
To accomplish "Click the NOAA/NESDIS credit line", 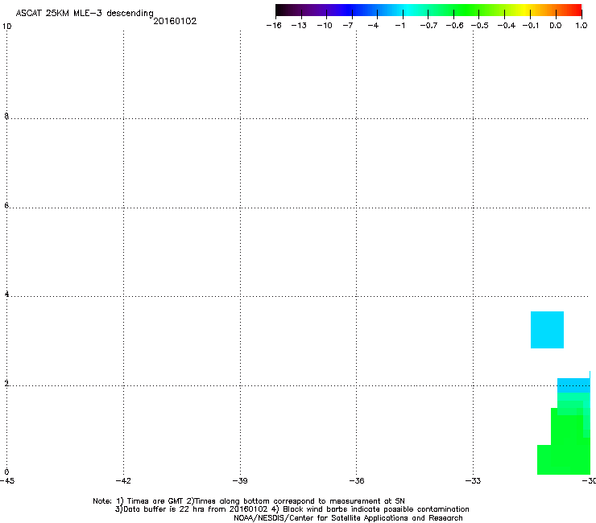I will coord(348,518).
